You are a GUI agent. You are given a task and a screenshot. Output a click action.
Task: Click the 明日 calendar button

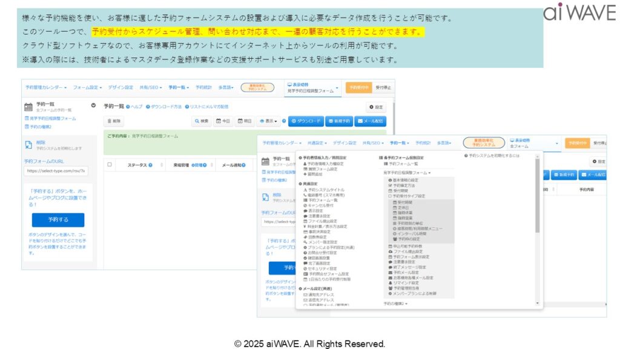coord(245,121)
